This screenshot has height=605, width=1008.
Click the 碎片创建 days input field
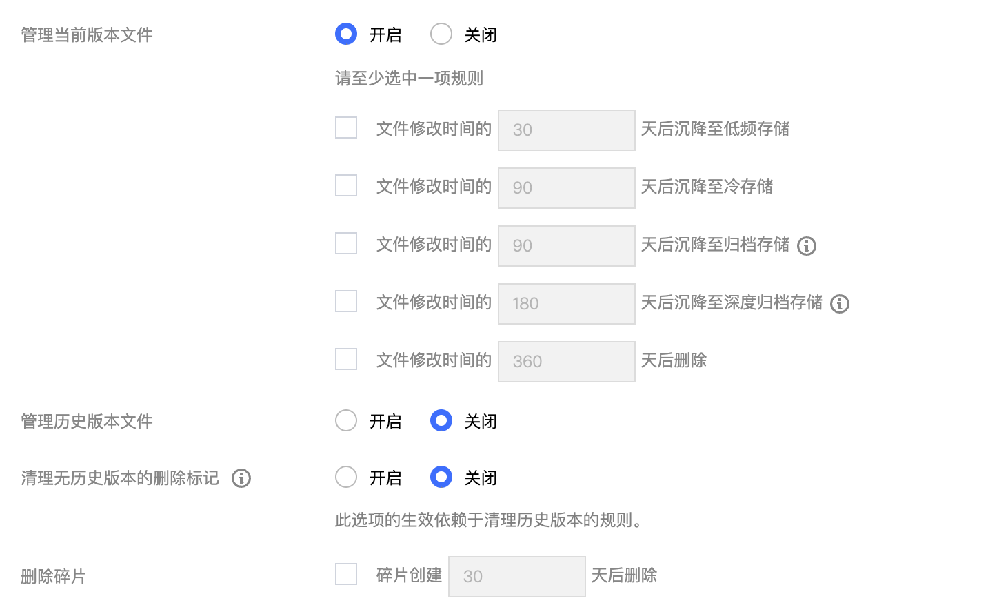(x=516, y=577)
